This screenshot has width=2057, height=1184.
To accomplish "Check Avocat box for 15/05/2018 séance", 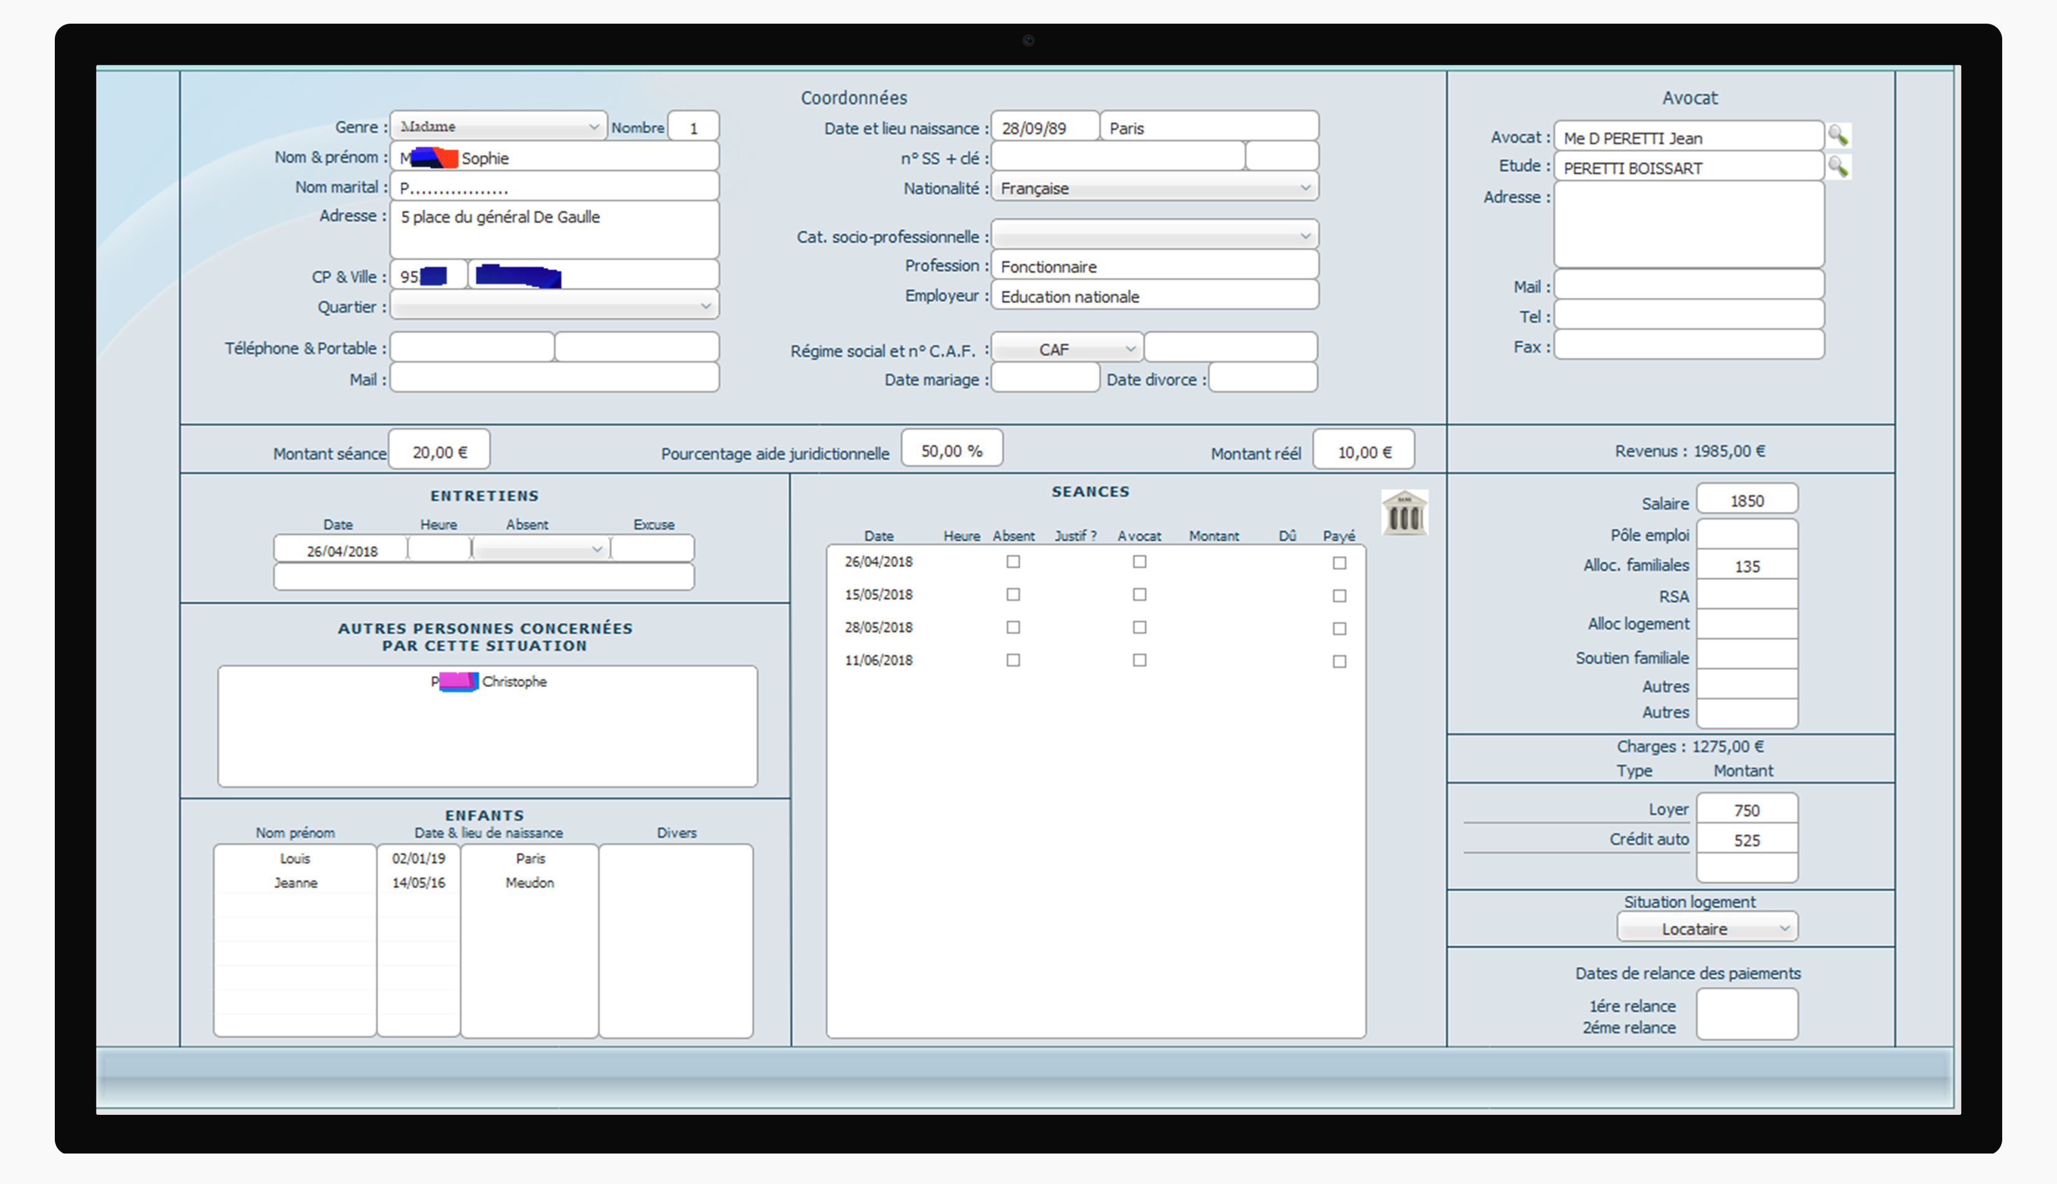I will tap(1139, 595).
